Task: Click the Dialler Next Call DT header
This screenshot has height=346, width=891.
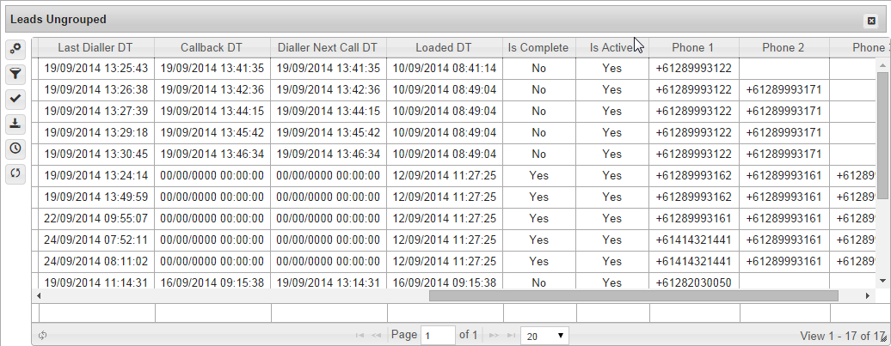Action: tap(328, 48)
